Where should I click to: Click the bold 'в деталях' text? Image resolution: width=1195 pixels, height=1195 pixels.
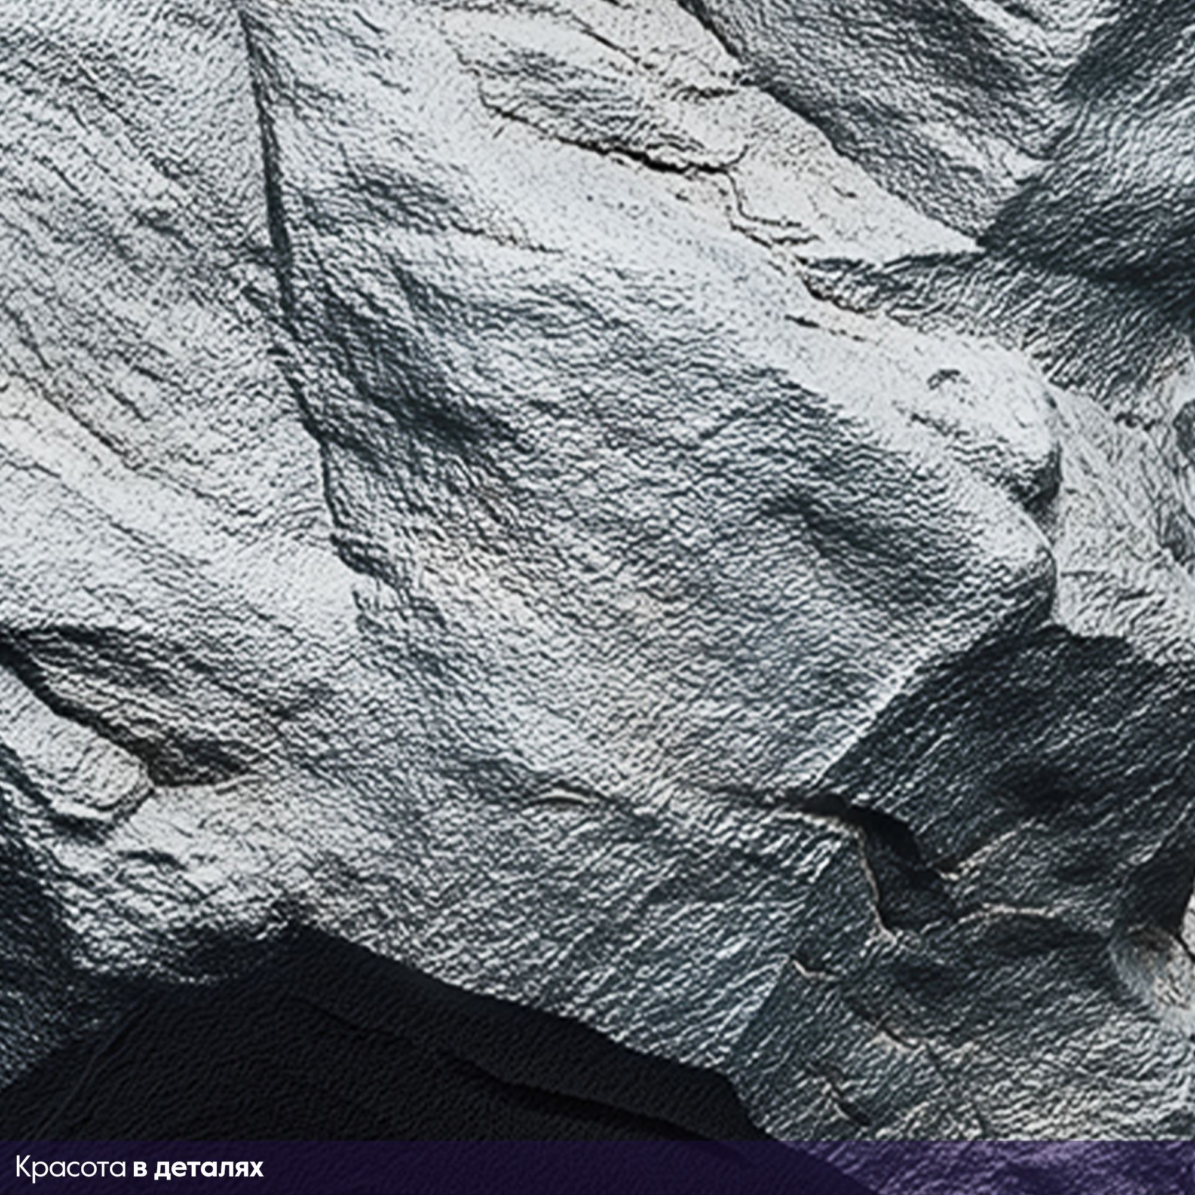click(x=198, y=1168)
